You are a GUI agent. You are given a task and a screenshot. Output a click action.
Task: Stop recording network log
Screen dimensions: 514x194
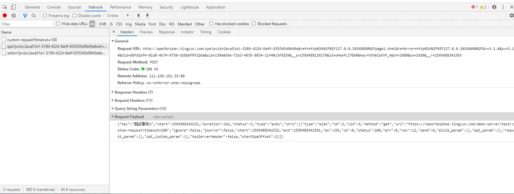[x=5, y=16]
